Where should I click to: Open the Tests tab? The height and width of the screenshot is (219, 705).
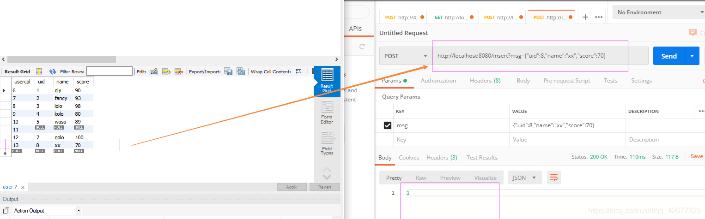[610, 81]
